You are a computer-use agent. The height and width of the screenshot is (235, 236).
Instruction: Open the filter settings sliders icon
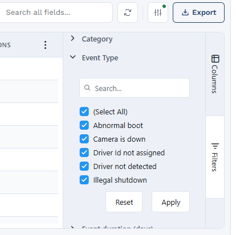(x=158, y=13)
